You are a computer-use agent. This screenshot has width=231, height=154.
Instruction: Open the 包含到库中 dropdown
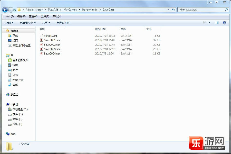[28, 23]
